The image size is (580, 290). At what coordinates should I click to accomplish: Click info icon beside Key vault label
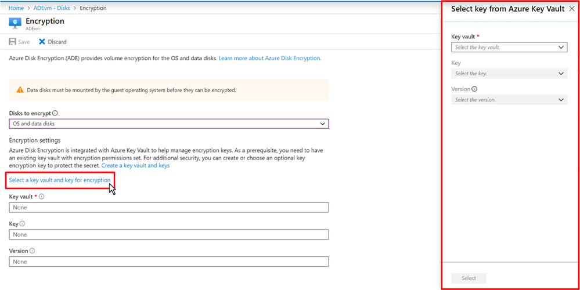click(x=41, y=197)
